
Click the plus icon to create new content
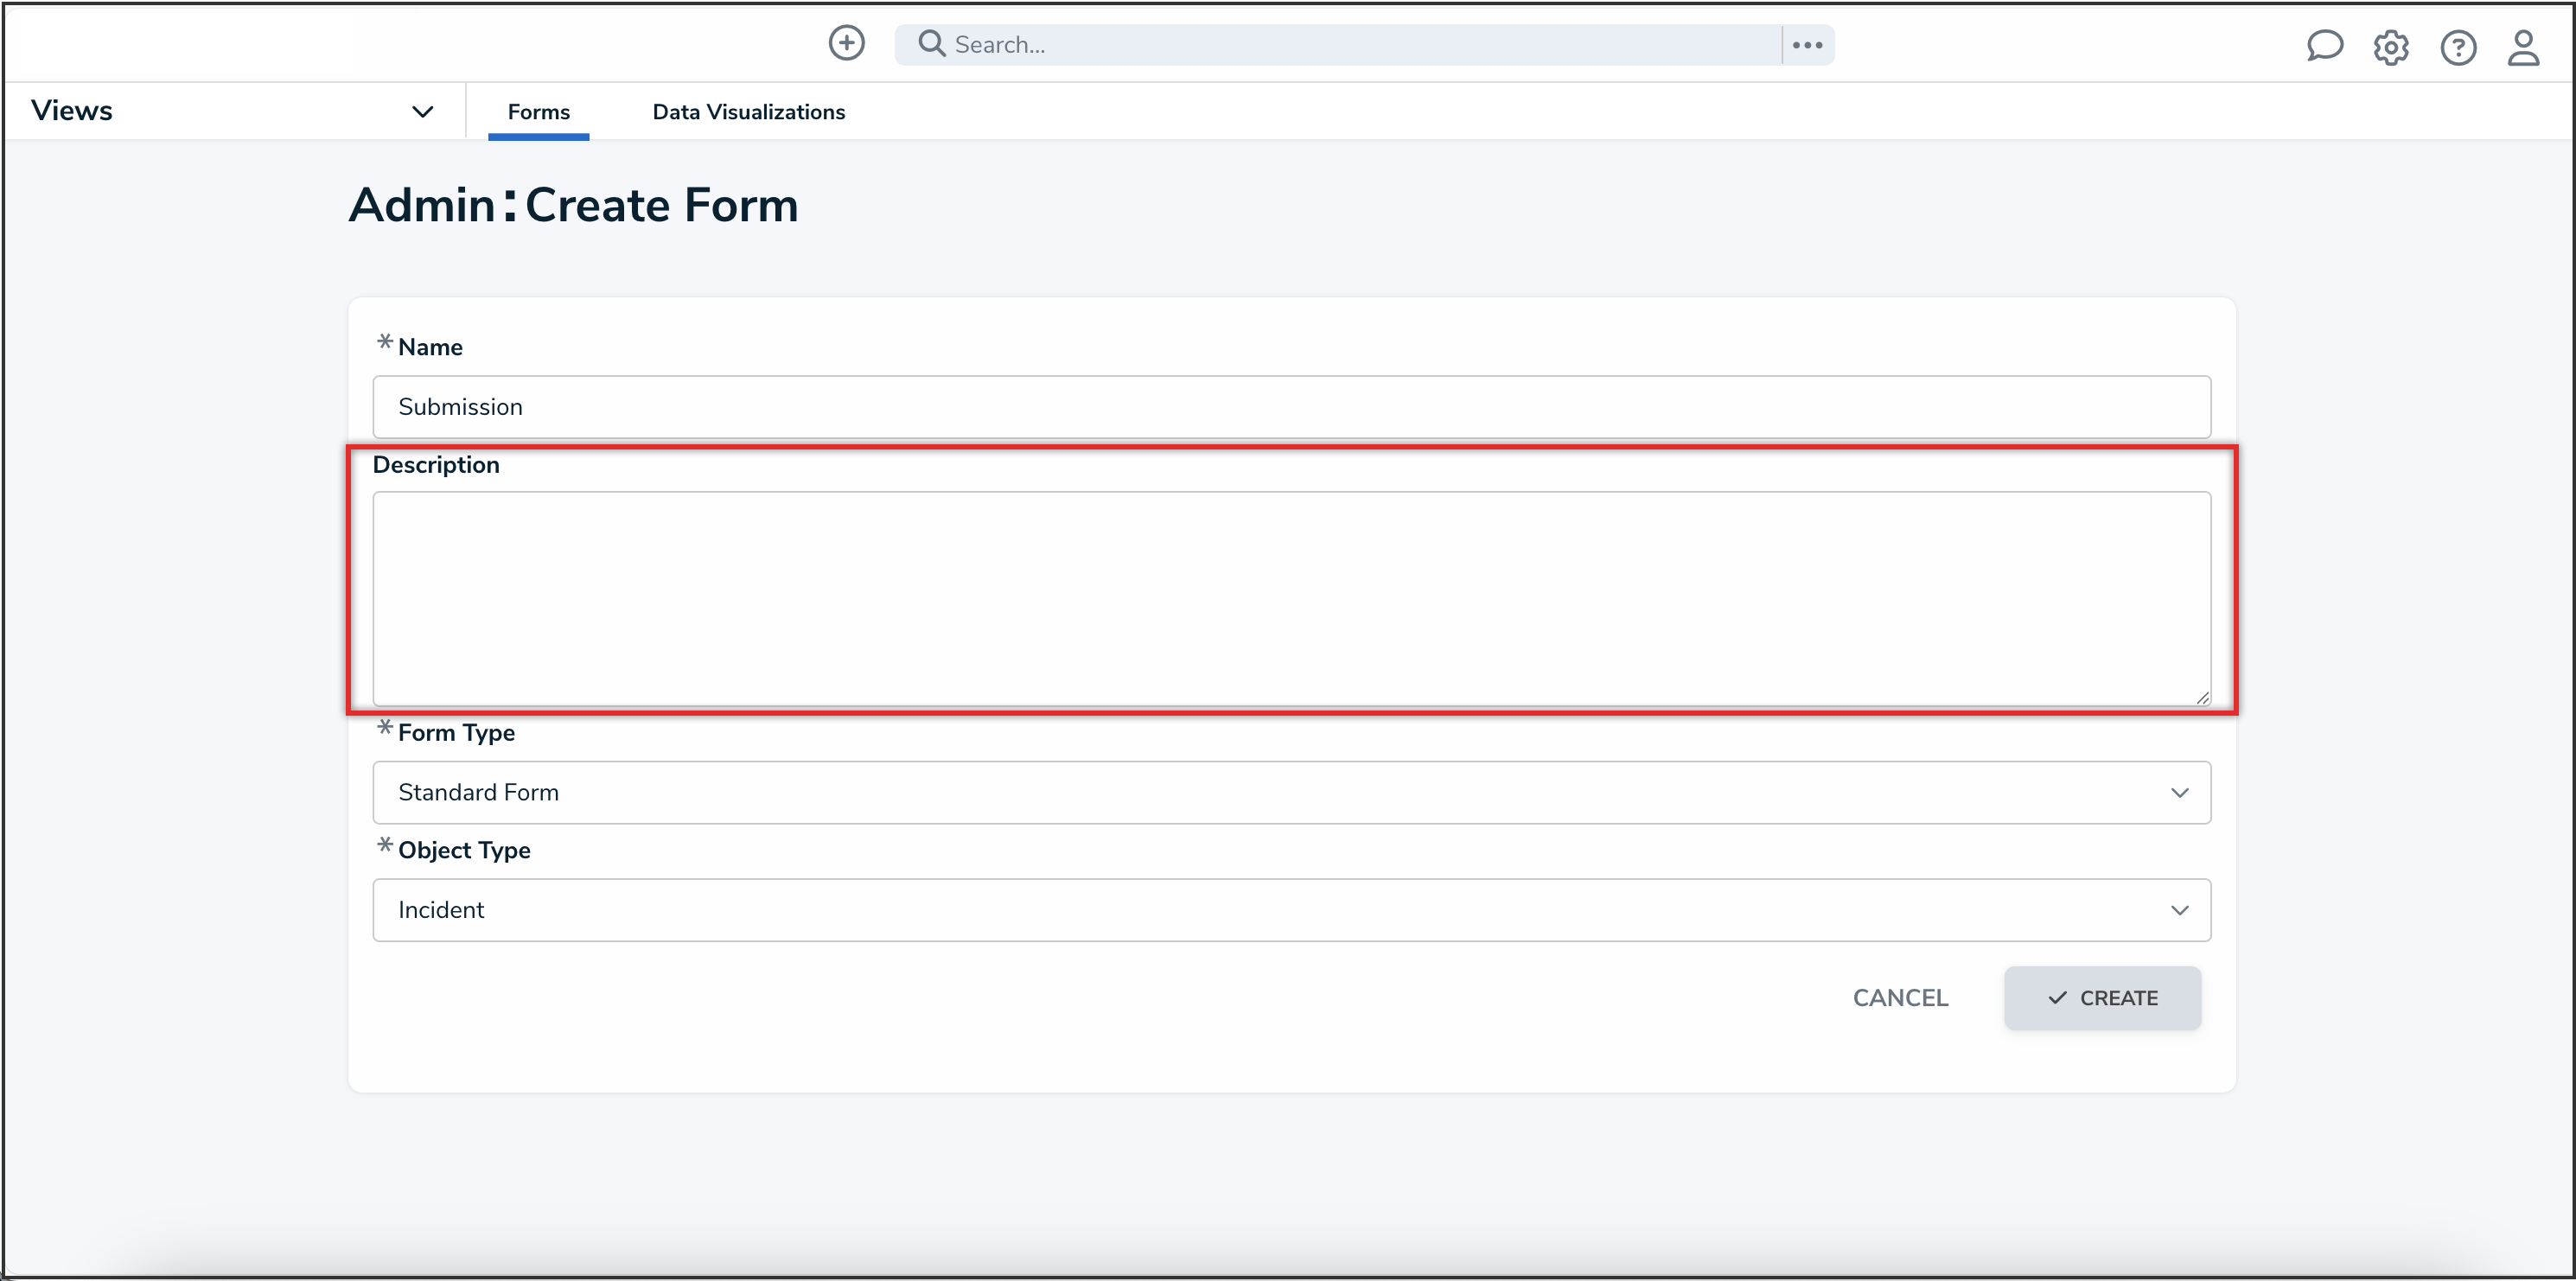(846, 43)
